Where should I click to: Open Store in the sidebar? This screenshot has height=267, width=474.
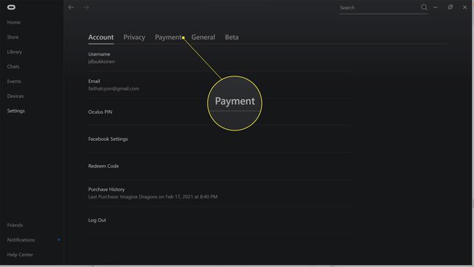pyautogui.click(x=12, y=37)
